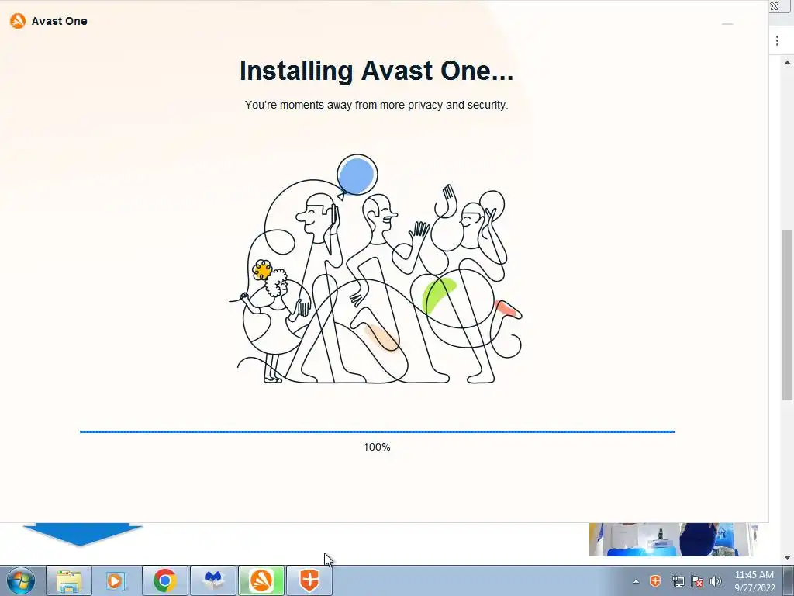Open the volume speaker tray icon
This screenshot has width=794, height=596.
[x=716, y=581]
